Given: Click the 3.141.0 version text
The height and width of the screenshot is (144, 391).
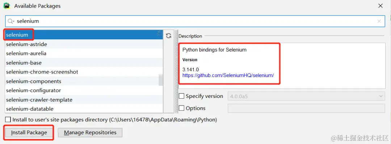Looking at the screenshot, I should (x=190, y=69).
